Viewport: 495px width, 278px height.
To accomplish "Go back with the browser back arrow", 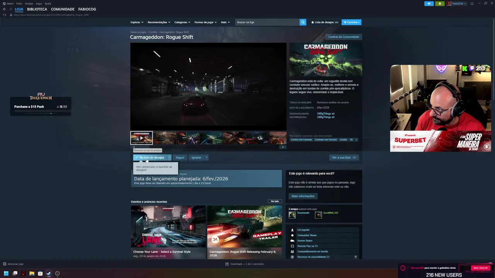I will 4,9.
